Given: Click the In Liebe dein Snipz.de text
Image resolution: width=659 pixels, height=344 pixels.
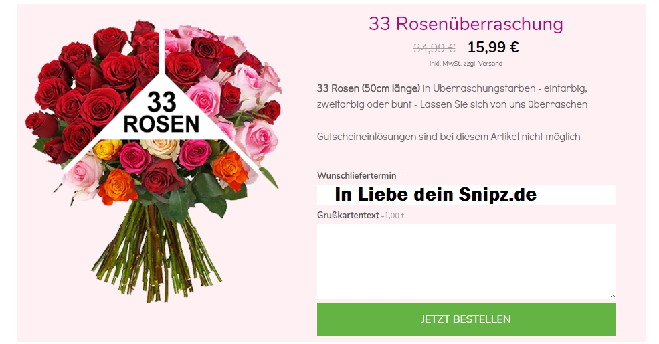Looking at the screenshot, I should click(x=436, y=195).
